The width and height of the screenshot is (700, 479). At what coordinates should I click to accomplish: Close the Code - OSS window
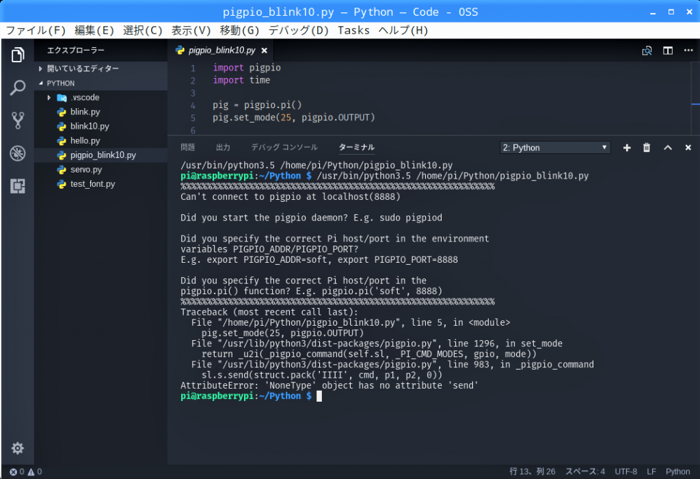coord(689,12)
